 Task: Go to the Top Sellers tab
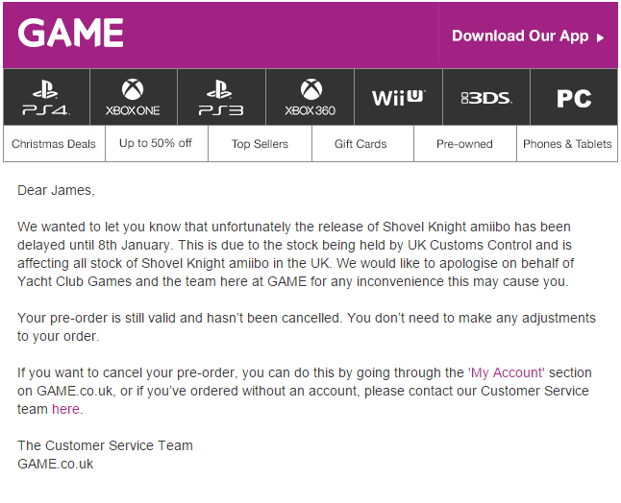[260, 144]
